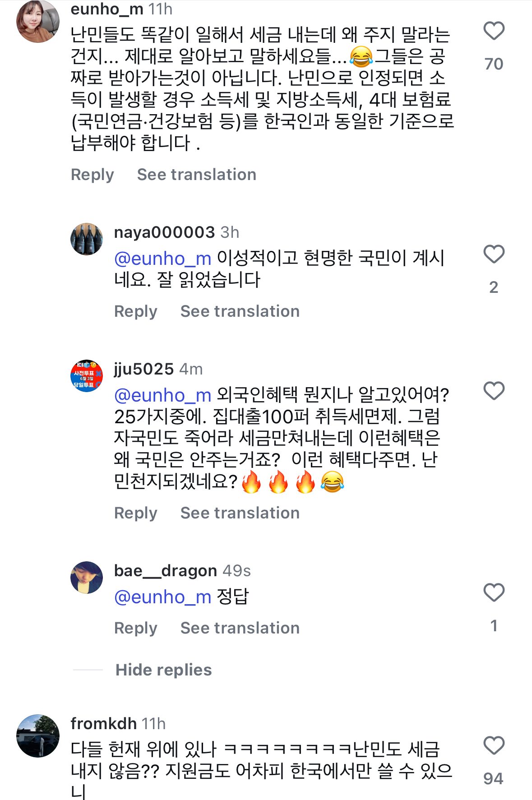Tap heart on jju5025's reply
This screenshot has width=532, height=800.
494,391
